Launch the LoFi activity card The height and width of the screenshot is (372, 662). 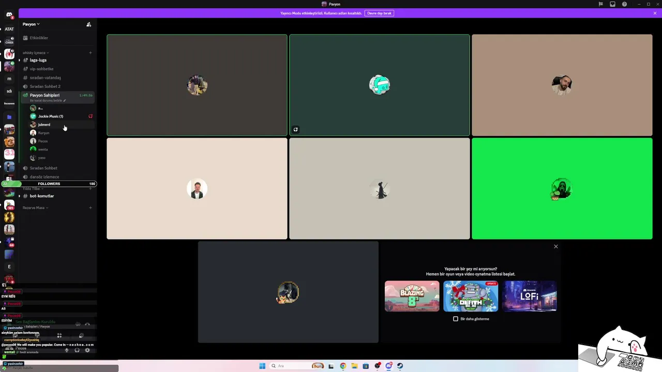529,296
